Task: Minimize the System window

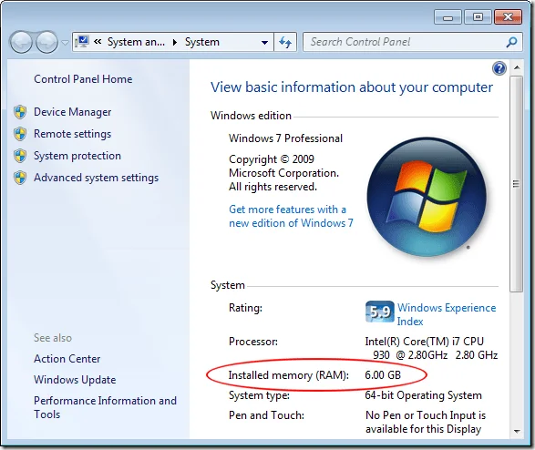Action: click(x=448, y=16)
